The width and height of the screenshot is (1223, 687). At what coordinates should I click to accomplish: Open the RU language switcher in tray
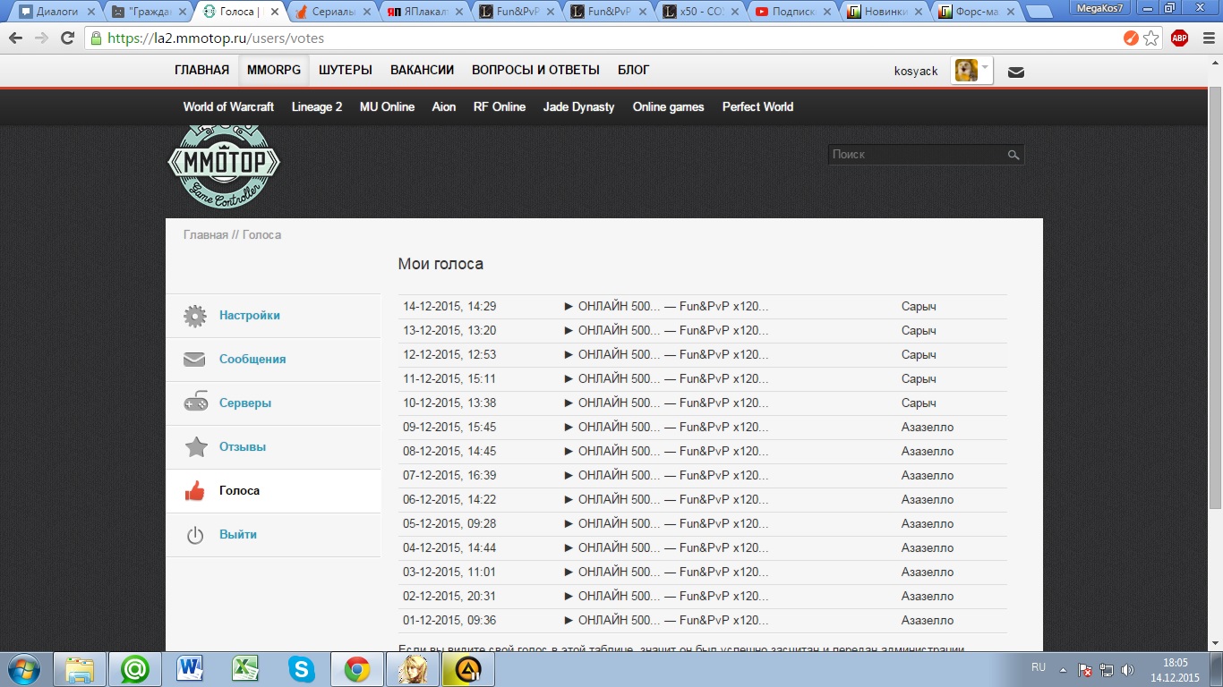tap(1039, 667)
